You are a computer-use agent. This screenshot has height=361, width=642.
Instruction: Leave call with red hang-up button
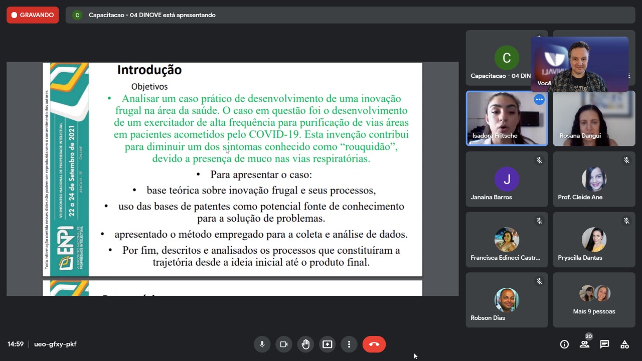coord(374,344)
